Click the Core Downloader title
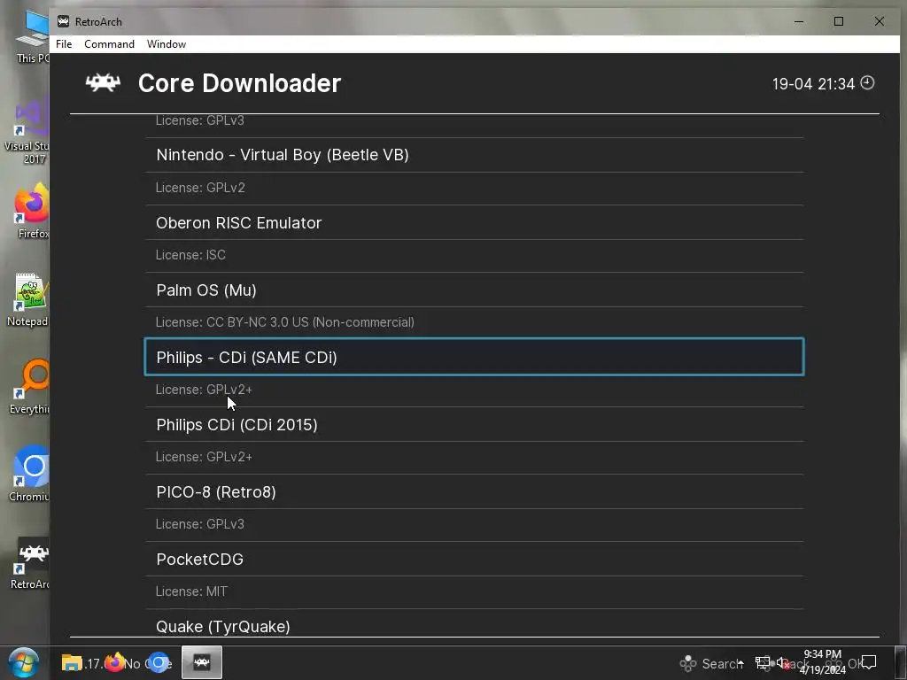The image size is (907, 680). 239,83
